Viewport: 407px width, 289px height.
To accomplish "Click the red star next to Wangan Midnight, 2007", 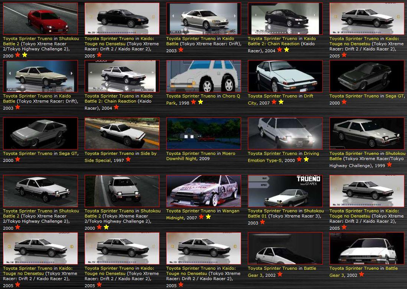I will click(201, 217).
